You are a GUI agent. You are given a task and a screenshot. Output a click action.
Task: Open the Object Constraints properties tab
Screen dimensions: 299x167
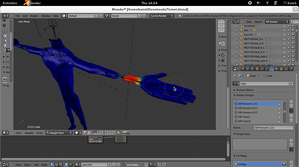point(262,69)
